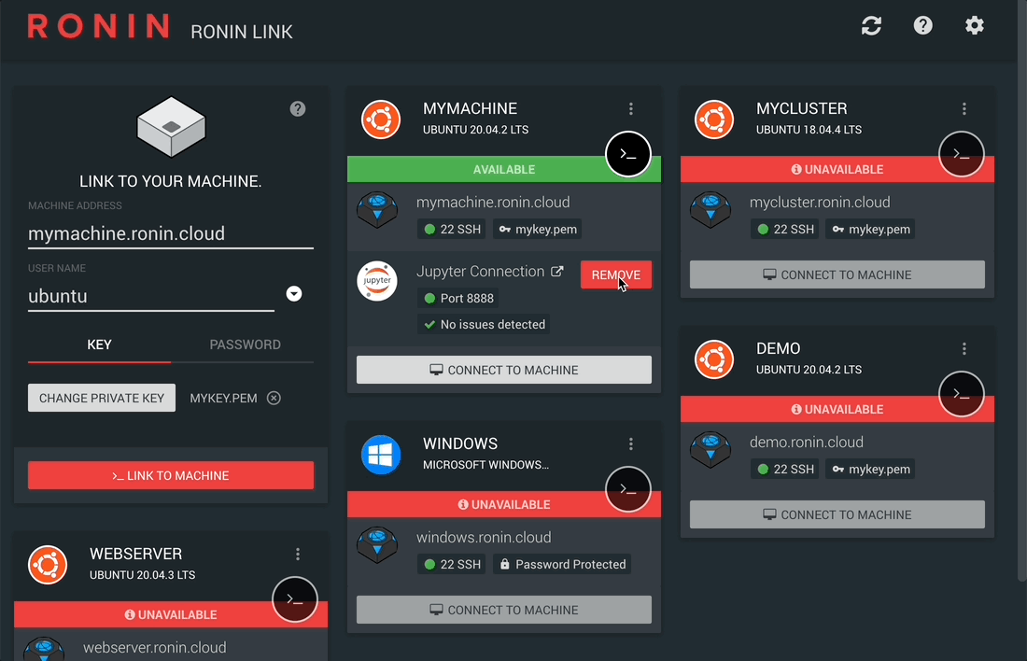Click mykey.pem badge on MYMACHINE
The height and width of the screenshot is (661, 1027).
coord(538,230)
